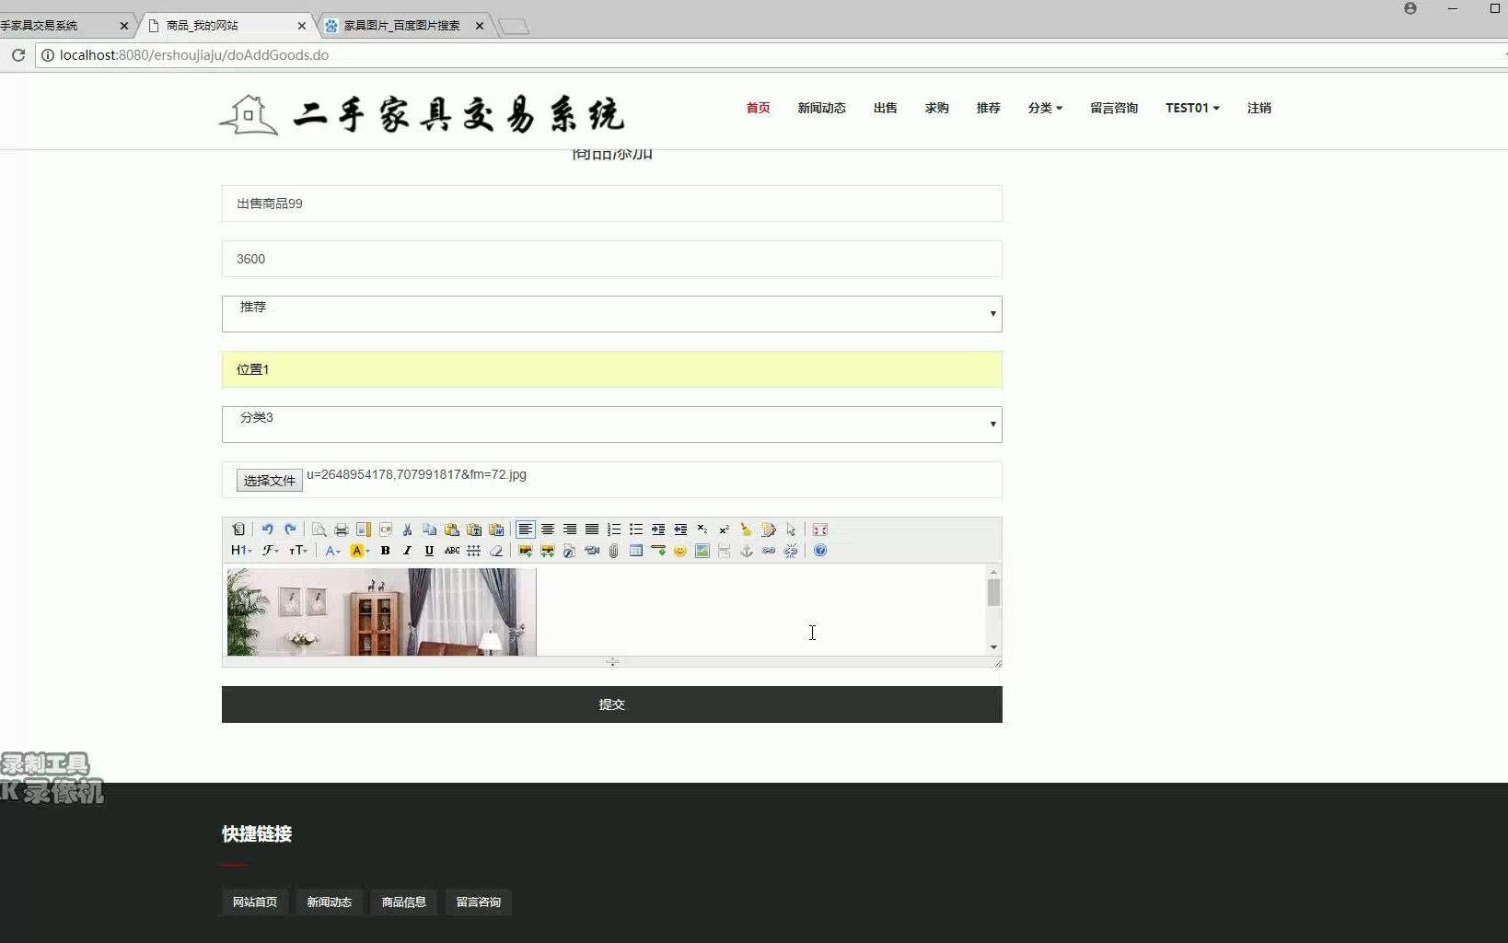Image resolution: width=1508 pixels, height=943 pixels.
Task: Click the cut scissors icon
Action: (x=407, y=530)
